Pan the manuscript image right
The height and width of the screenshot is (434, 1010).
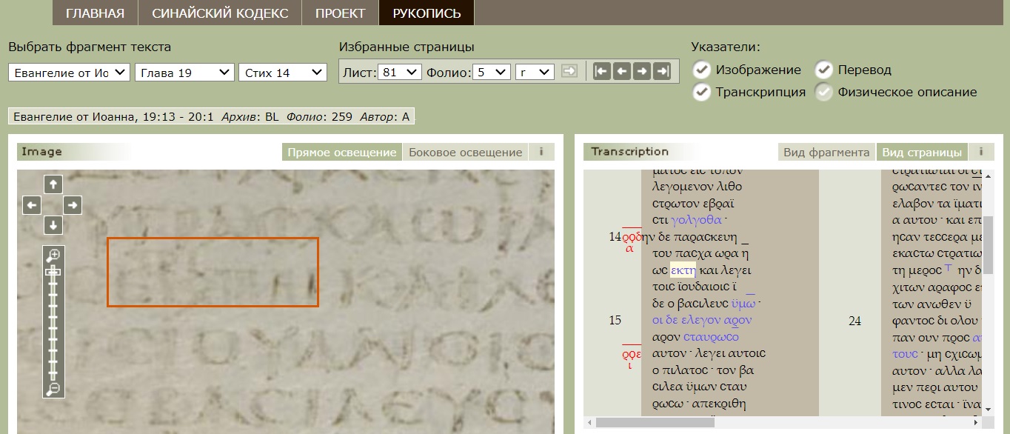tap(73, 205)
